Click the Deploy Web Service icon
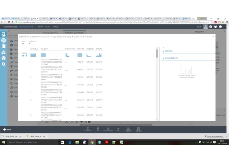This screenshot has width=229, height=162. [x=129, y=129]
